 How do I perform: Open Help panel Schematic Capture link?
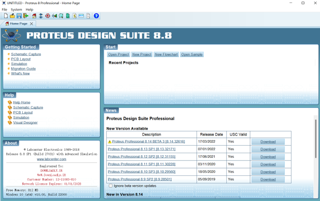[x=28, y=108]
